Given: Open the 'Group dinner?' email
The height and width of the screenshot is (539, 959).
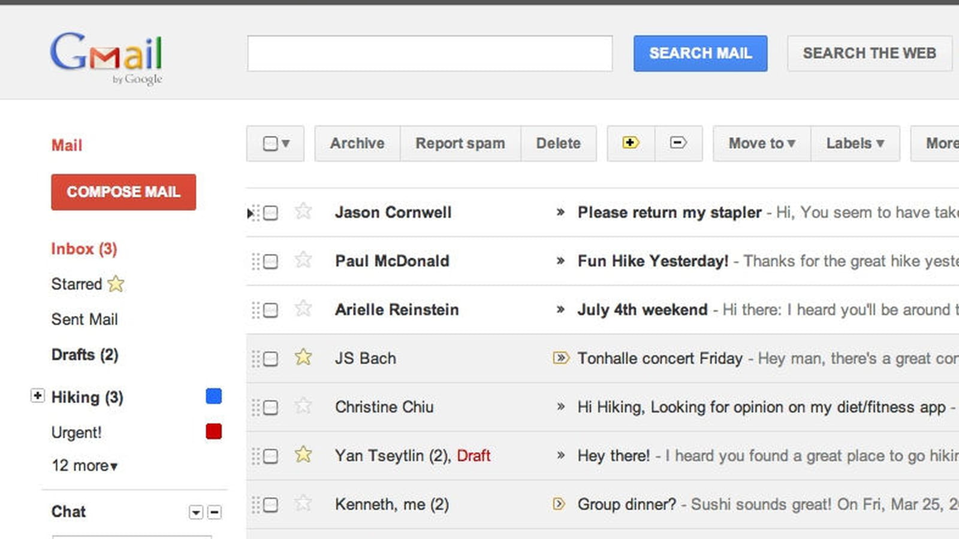Looking at the screenshot, I should (627, 504).
